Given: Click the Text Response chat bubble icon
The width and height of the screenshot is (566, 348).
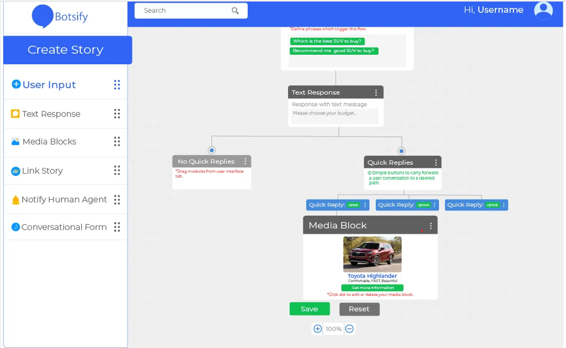Looking at the screenshot, I should point(15,113).
